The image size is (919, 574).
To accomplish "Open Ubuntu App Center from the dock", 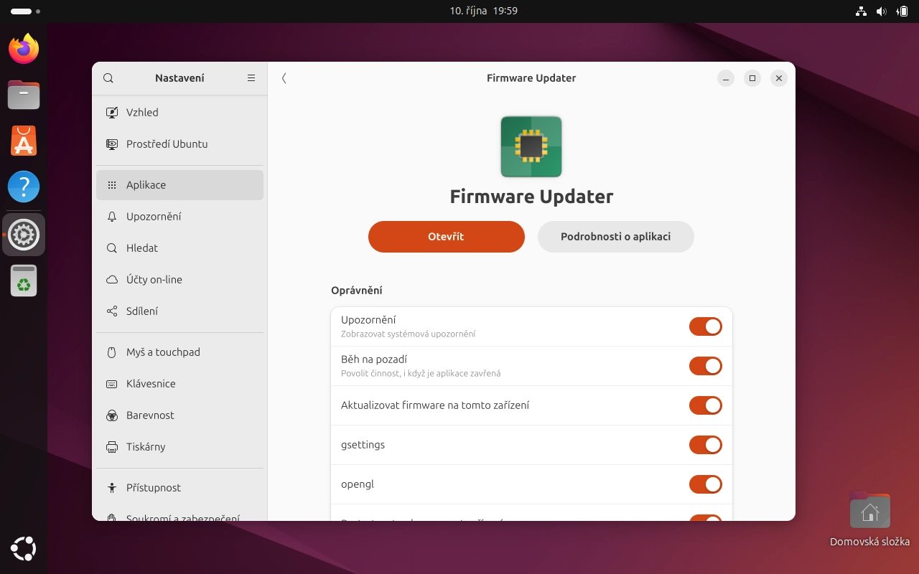I will (x=24, y=141).
